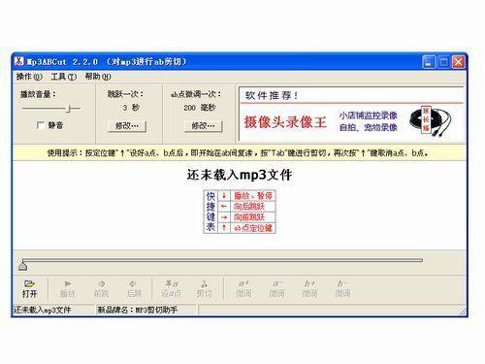Click 播放、暂停 shortcut table row

[x=246, y=195]
